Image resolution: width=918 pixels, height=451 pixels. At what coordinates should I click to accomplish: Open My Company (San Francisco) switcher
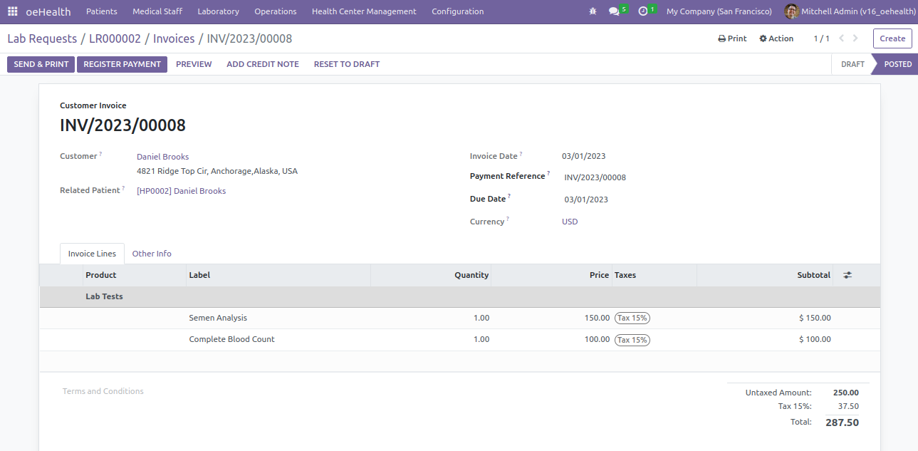click(x=719, y=11)
